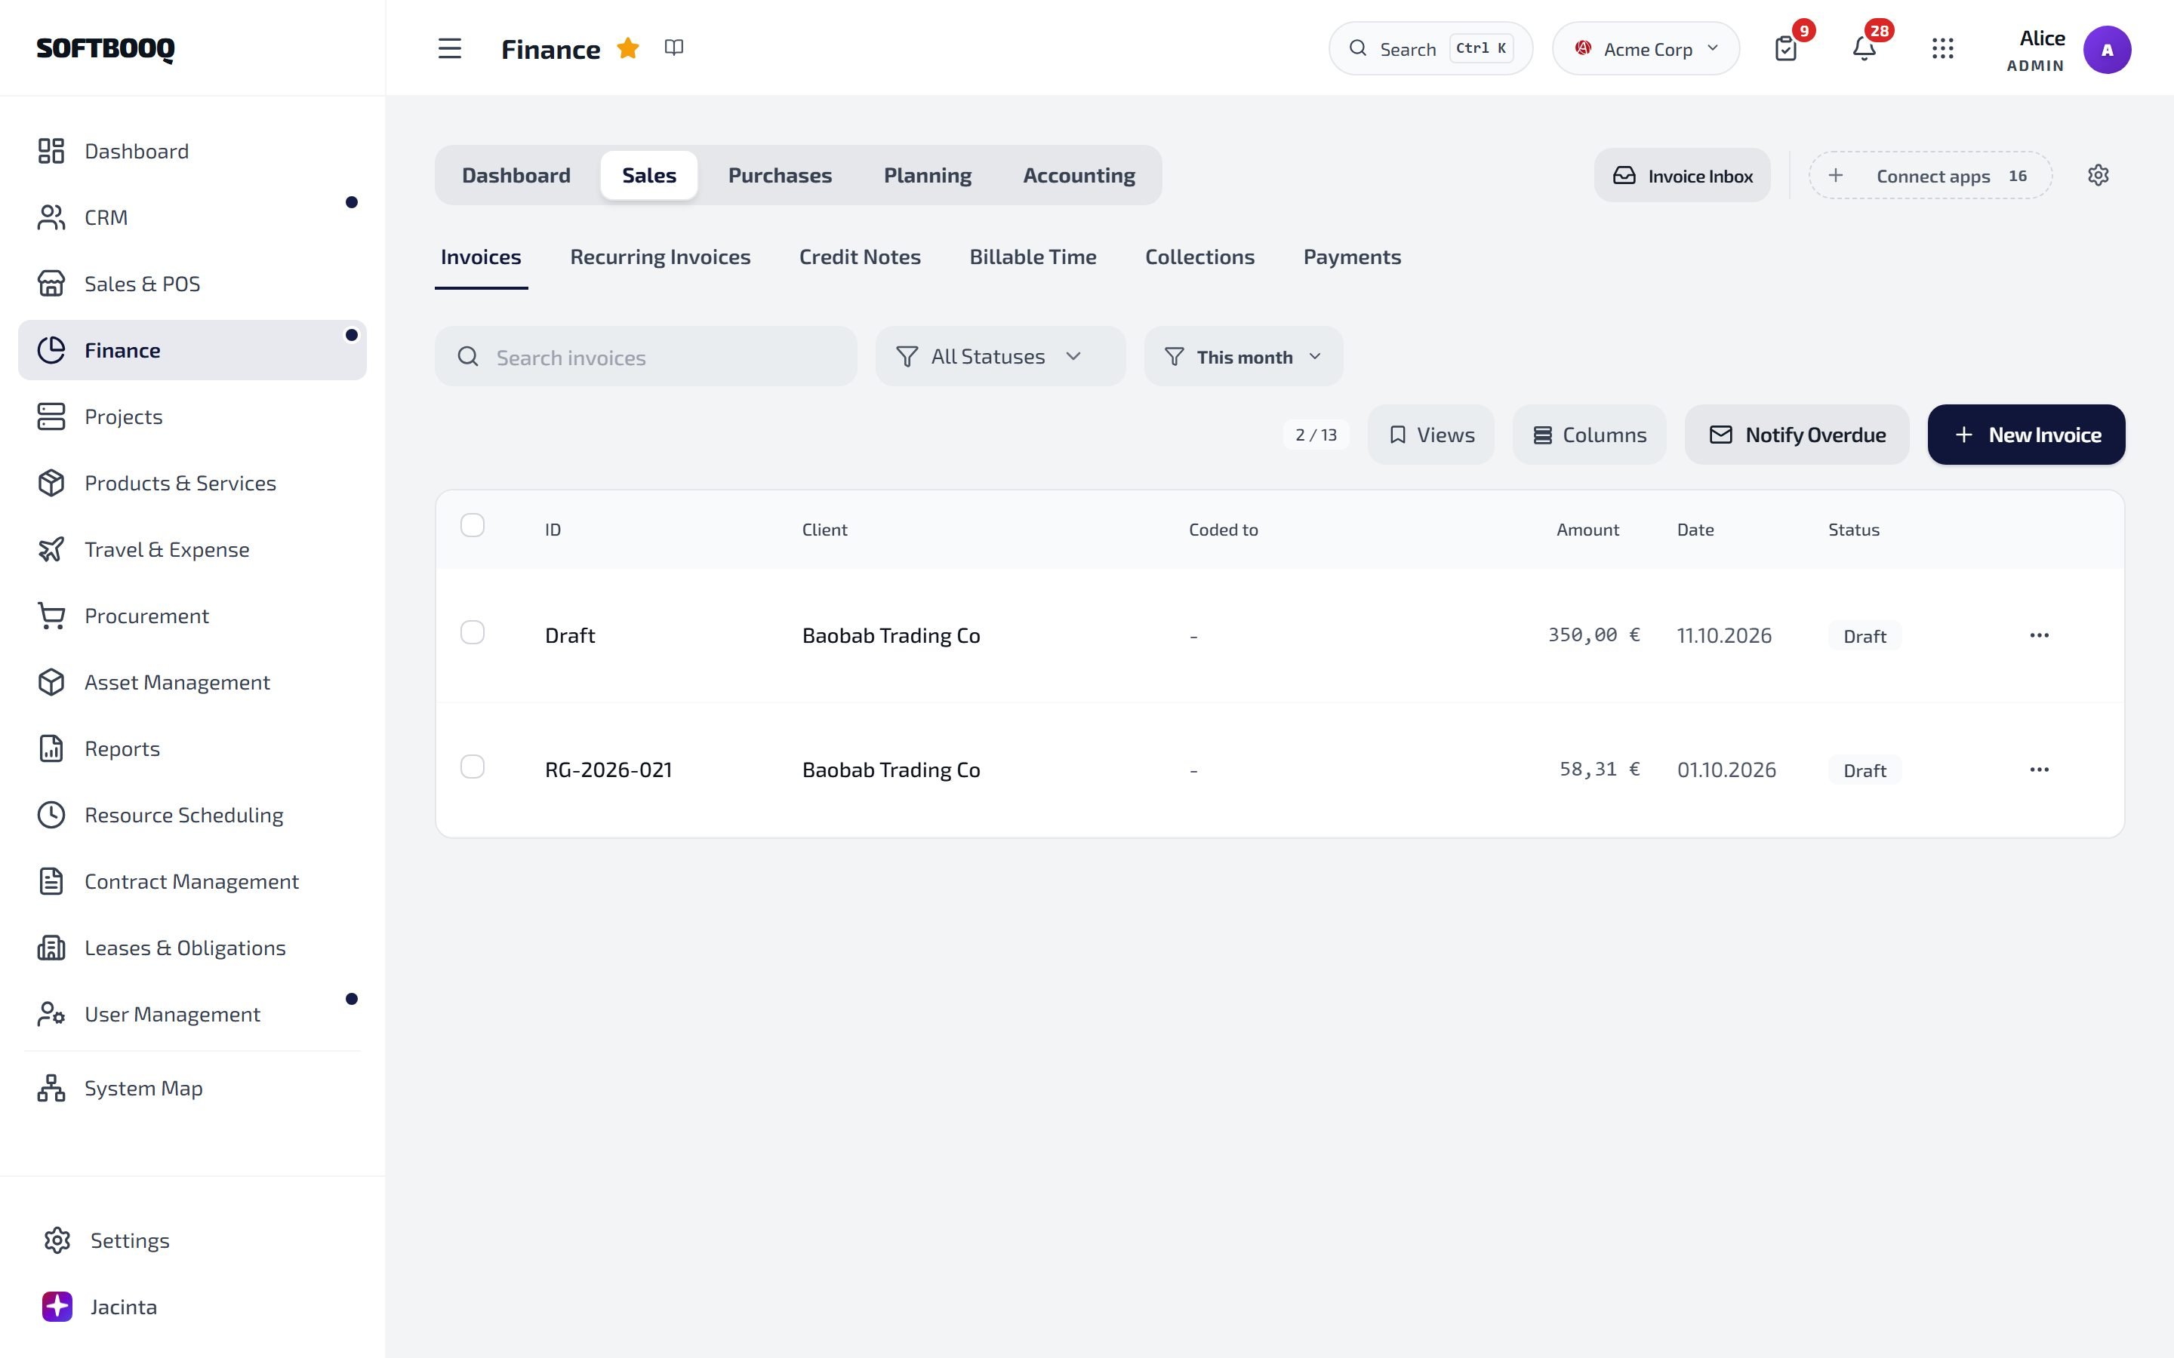Open Finance module settings gear

tap(2098, 175)
